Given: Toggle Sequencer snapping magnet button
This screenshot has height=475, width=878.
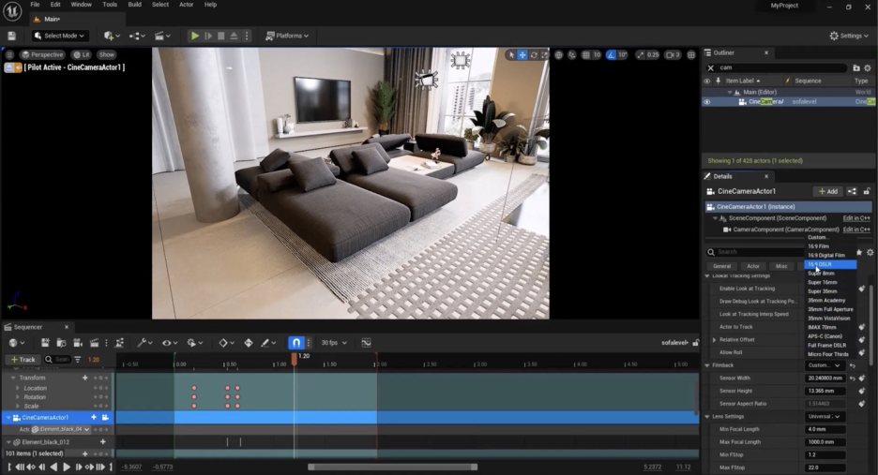Looking at the screenshot, I should click(296, 343).
